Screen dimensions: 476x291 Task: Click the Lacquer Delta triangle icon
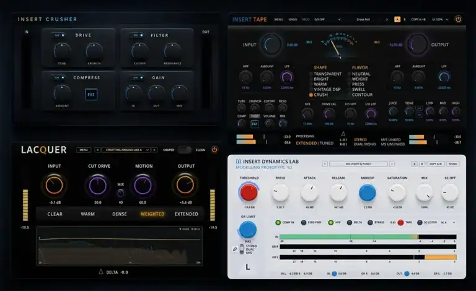[x=101, y=272]
